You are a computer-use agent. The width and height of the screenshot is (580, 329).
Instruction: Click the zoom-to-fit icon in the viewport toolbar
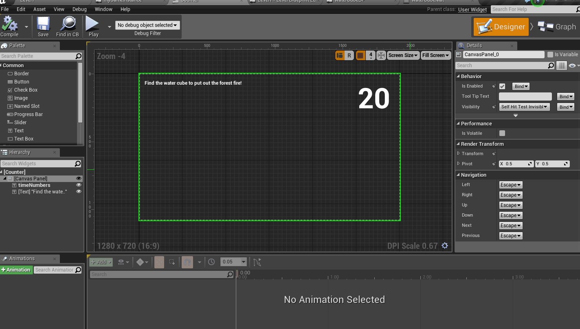381,55
